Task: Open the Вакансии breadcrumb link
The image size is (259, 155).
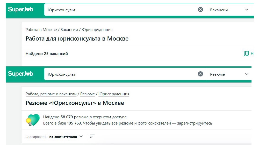Action: coord(69,30)
